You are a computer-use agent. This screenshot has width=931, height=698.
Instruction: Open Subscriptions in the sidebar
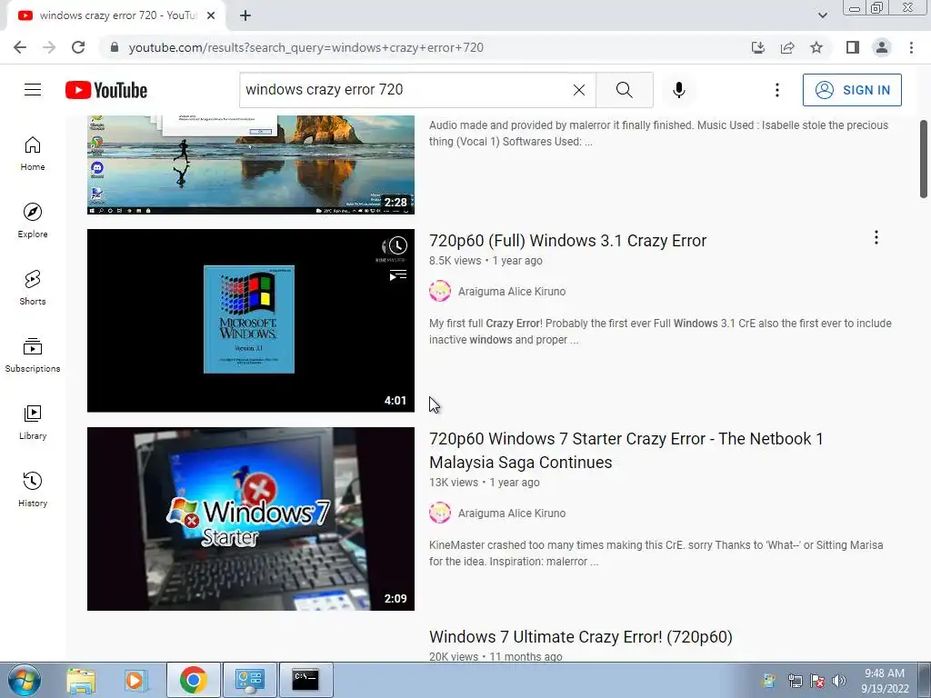pos(33,355)
